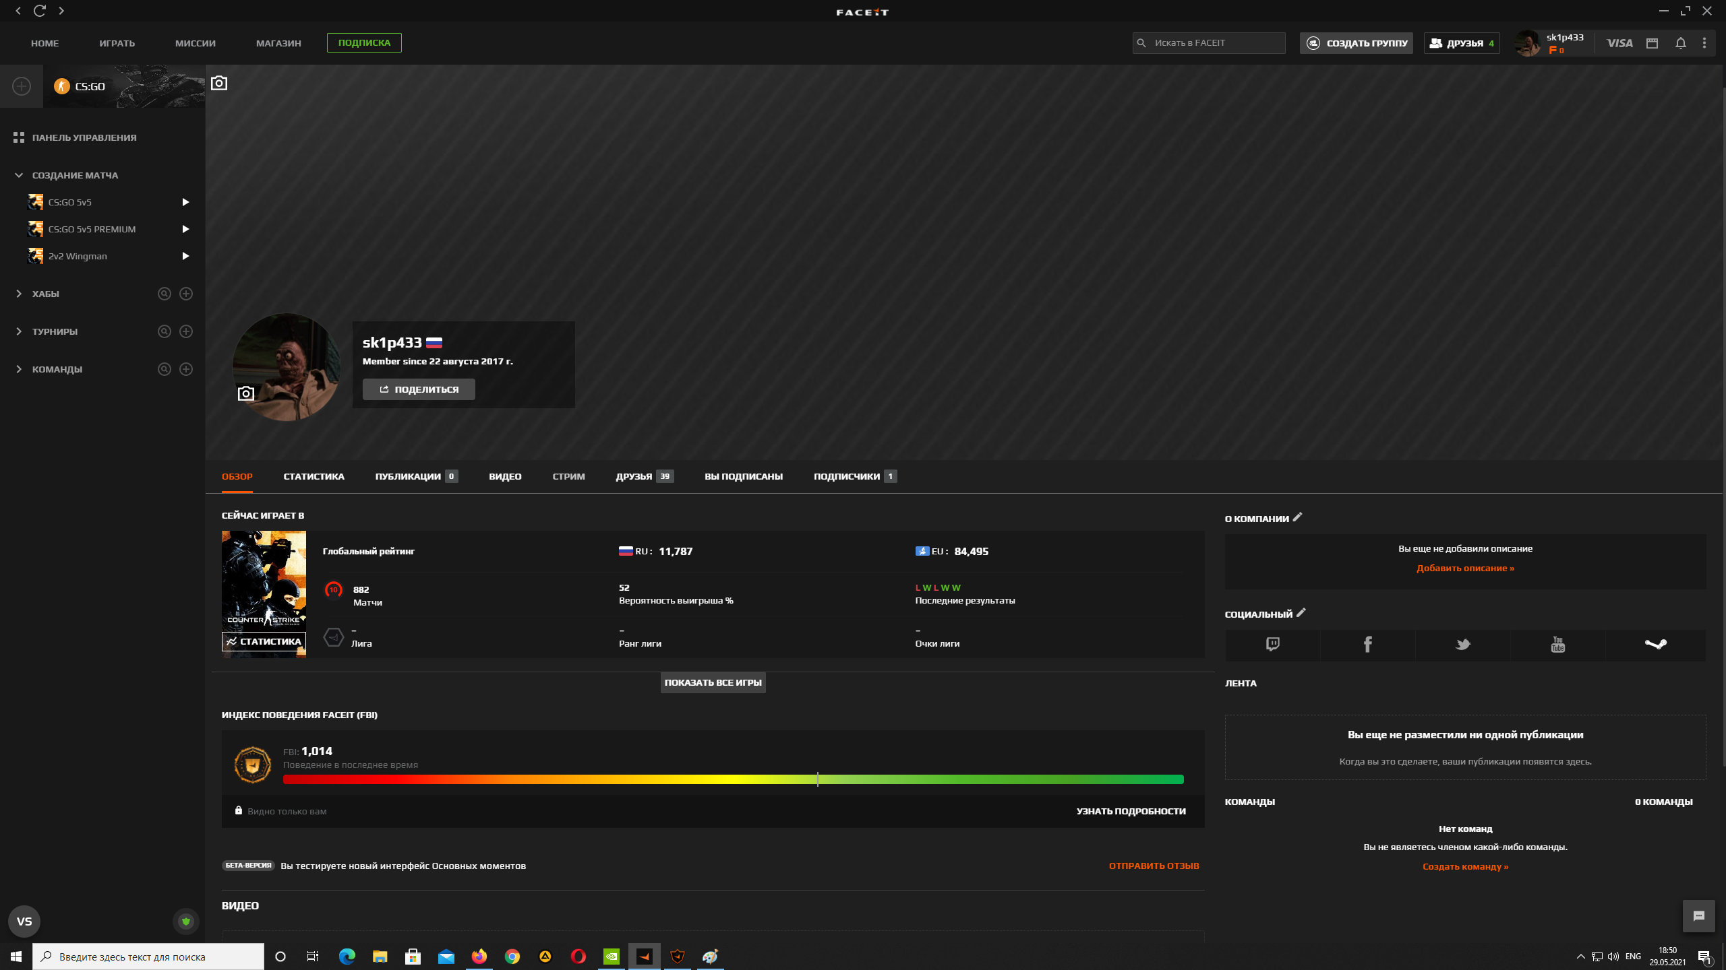Click the ОТПРАВИТЬ ОТЗЫВ link
1726x970 pixels.
pos(1154,866)
